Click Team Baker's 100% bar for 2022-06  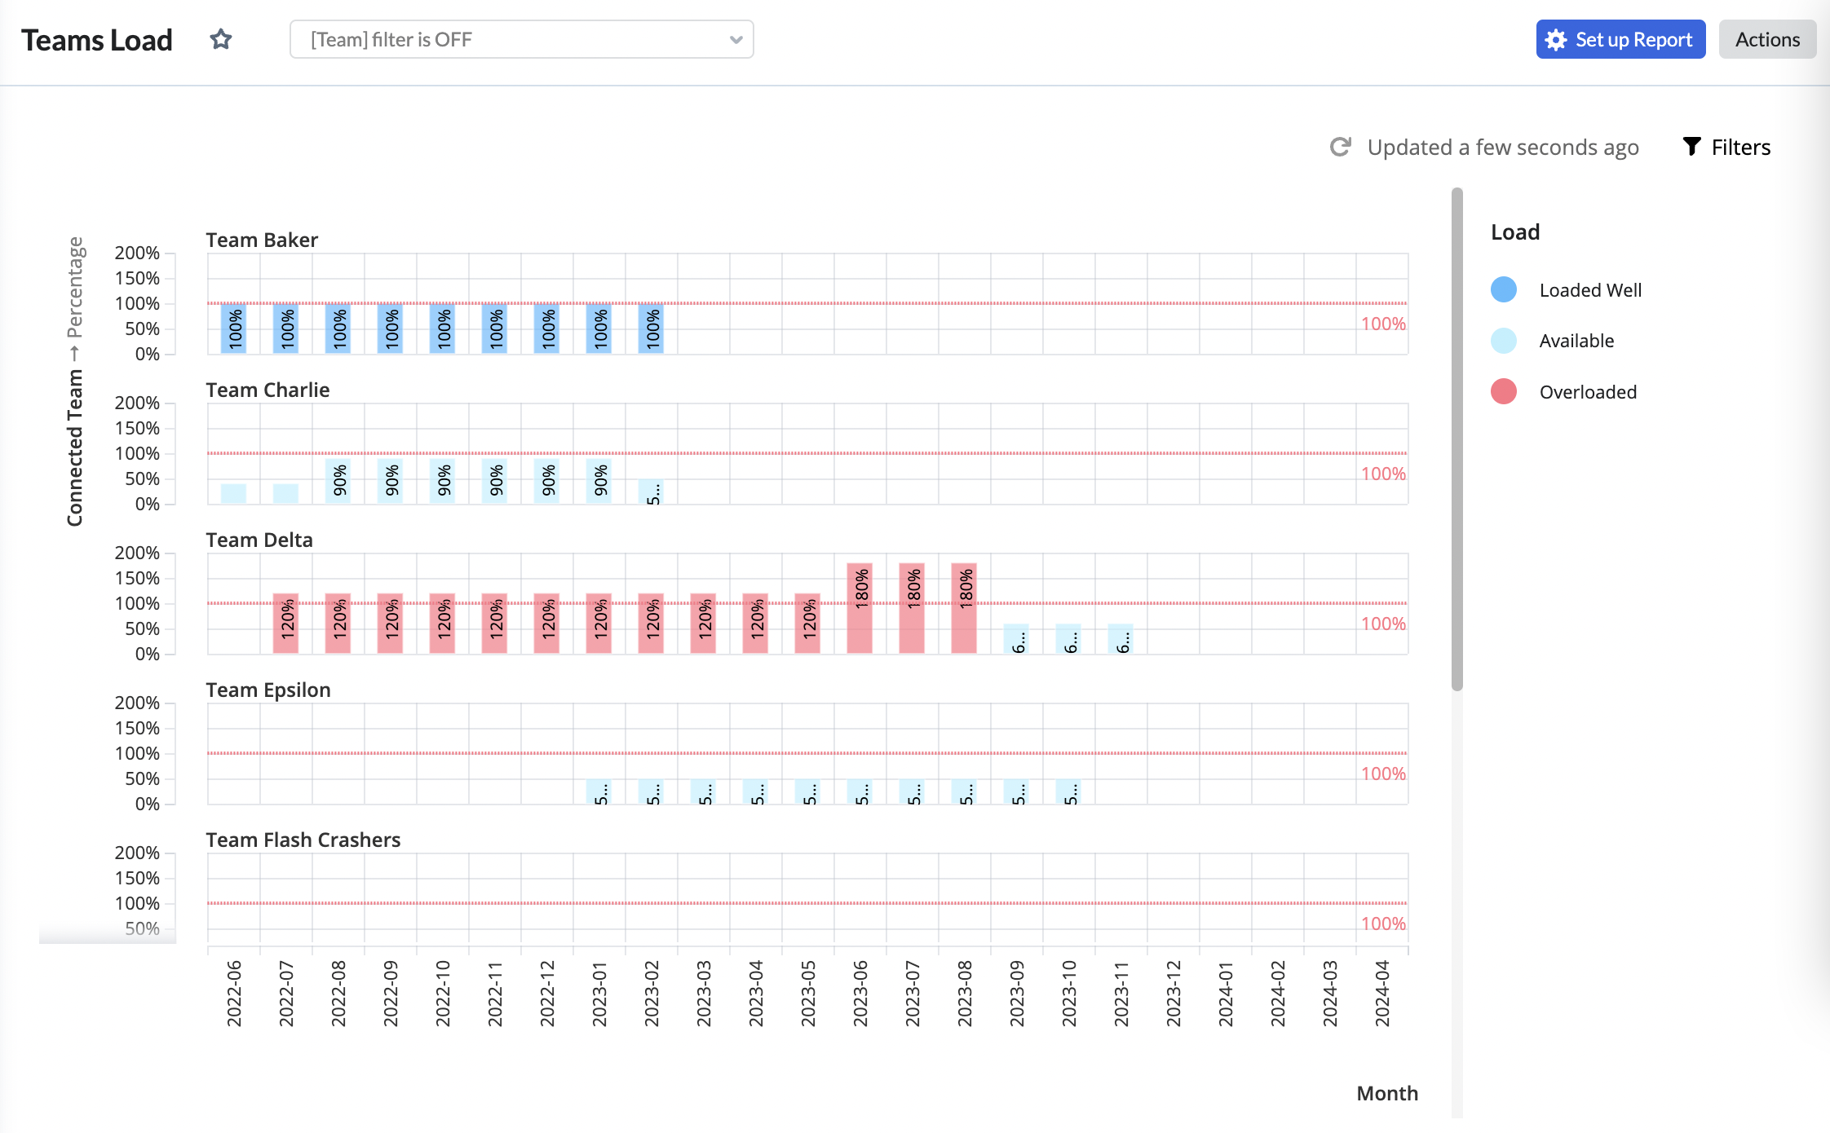tap(234, 328)
